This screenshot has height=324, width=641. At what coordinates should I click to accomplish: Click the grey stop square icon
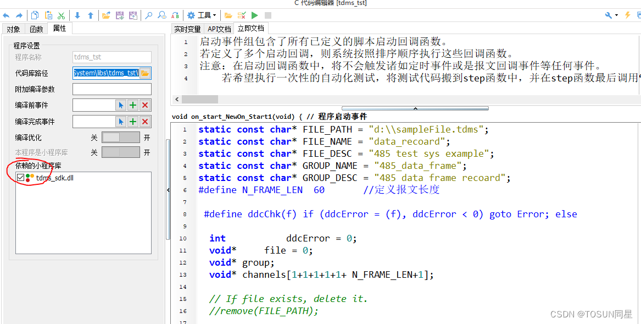click(267, 15)
